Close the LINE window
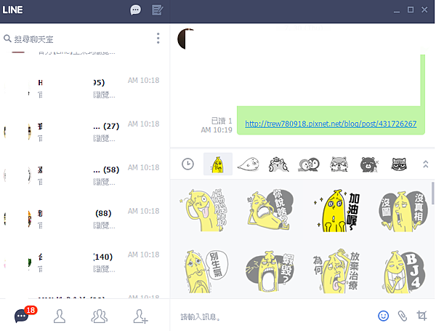The height and width of the screenshot is (331, 436). tap(424, 10)
